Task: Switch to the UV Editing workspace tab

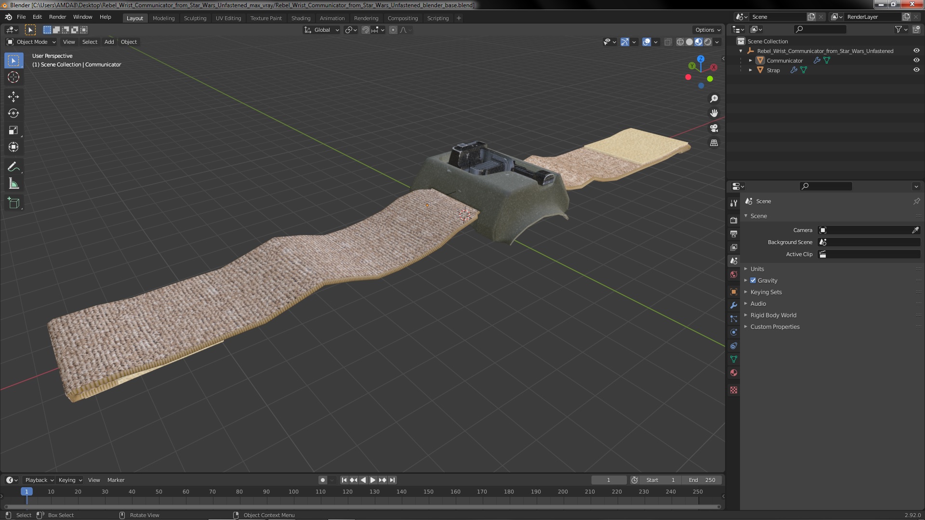Action: 228,18
